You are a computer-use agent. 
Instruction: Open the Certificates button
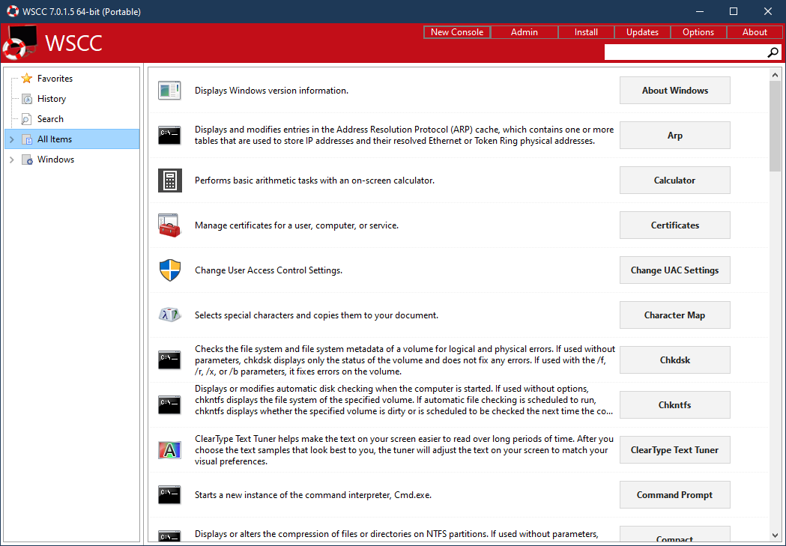click(x=674, y=225)
